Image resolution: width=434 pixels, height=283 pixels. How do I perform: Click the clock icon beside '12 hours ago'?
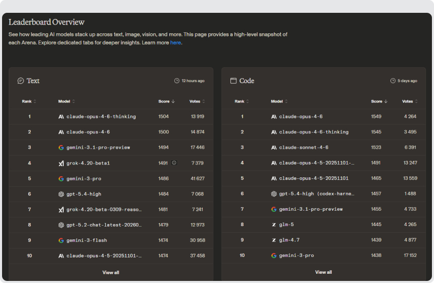coord(176,81)
